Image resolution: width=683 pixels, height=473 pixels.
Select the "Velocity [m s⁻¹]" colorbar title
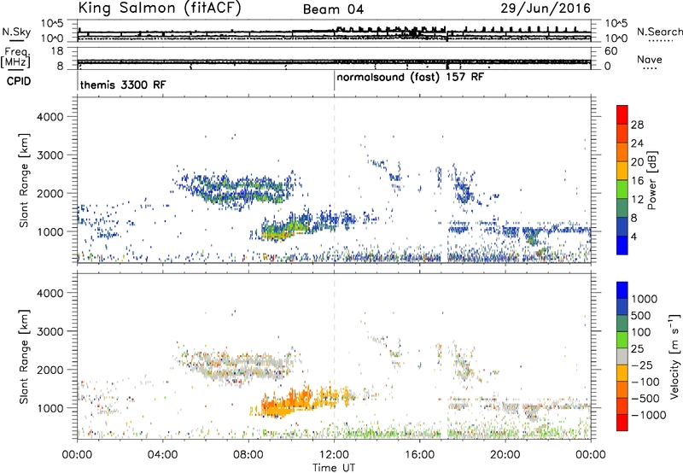pyautogui.click(x=674, y=356)
